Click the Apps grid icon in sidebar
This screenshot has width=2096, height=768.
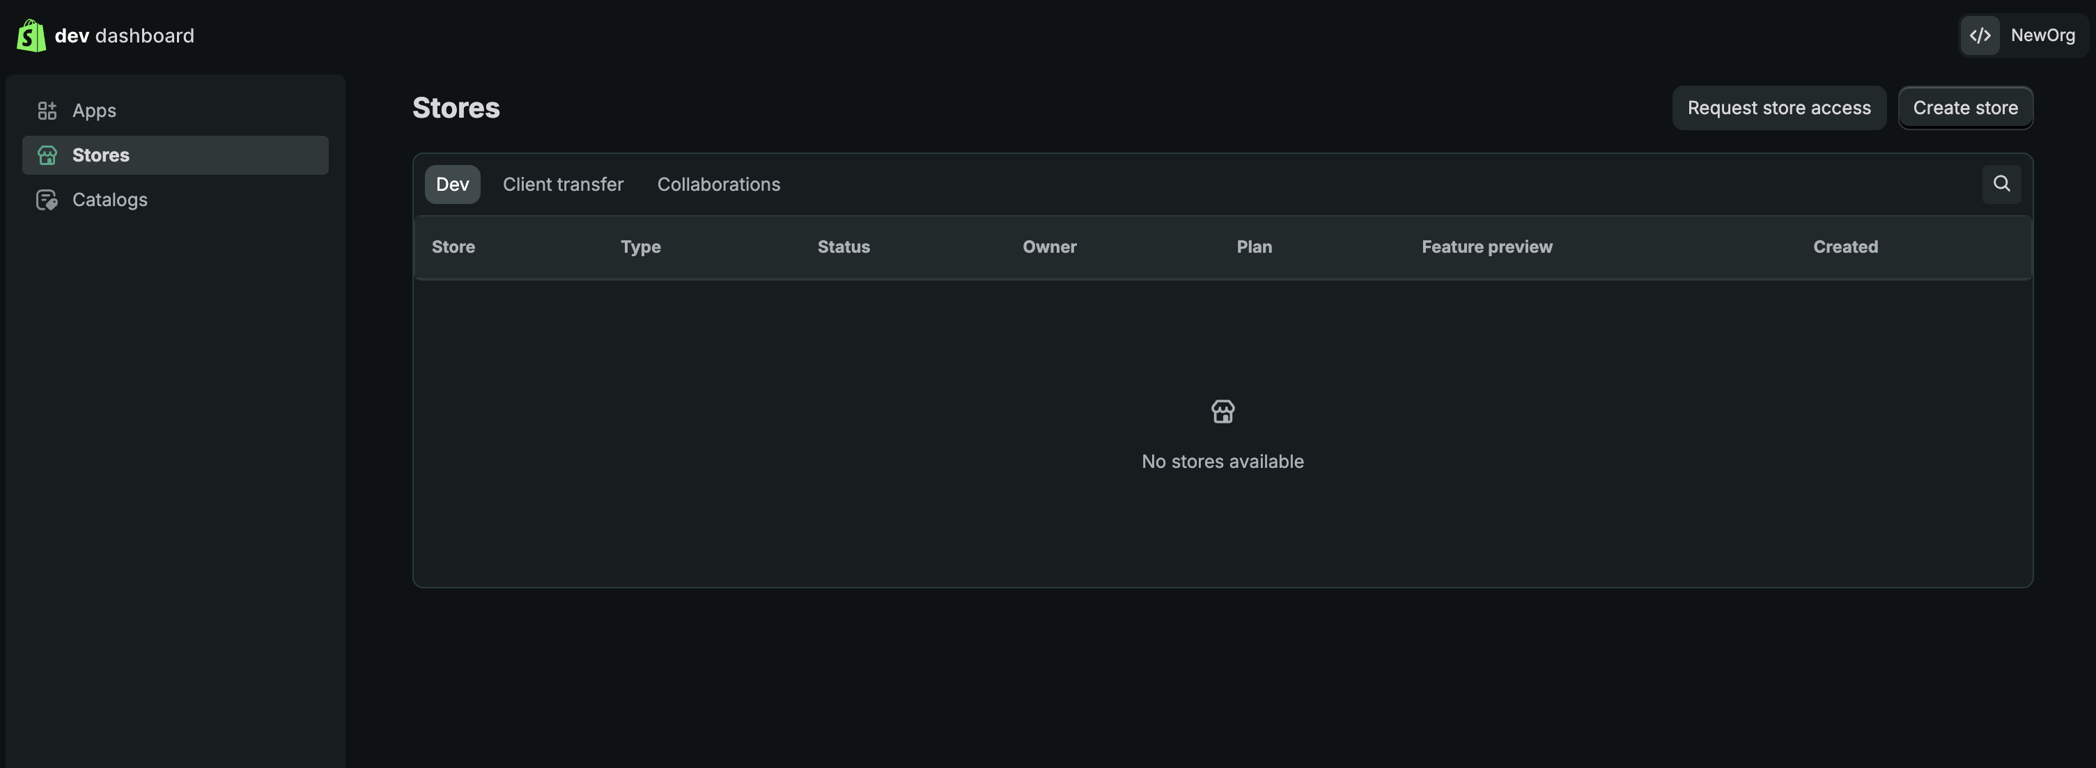click(47, 111)
